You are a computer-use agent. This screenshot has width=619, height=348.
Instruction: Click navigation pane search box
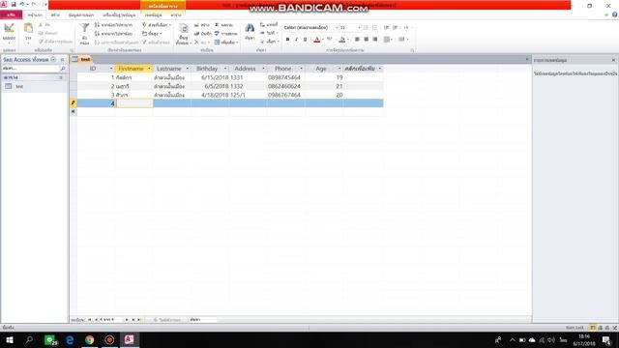pyautogui.click(x=31, y=69)
